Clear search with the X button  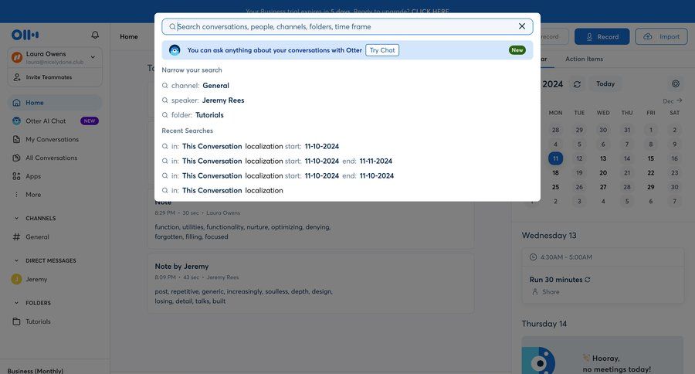522,26
